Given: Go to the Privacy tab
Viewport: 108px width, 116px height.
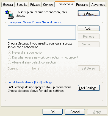Looking at the screenshot, I should [35, 5].
